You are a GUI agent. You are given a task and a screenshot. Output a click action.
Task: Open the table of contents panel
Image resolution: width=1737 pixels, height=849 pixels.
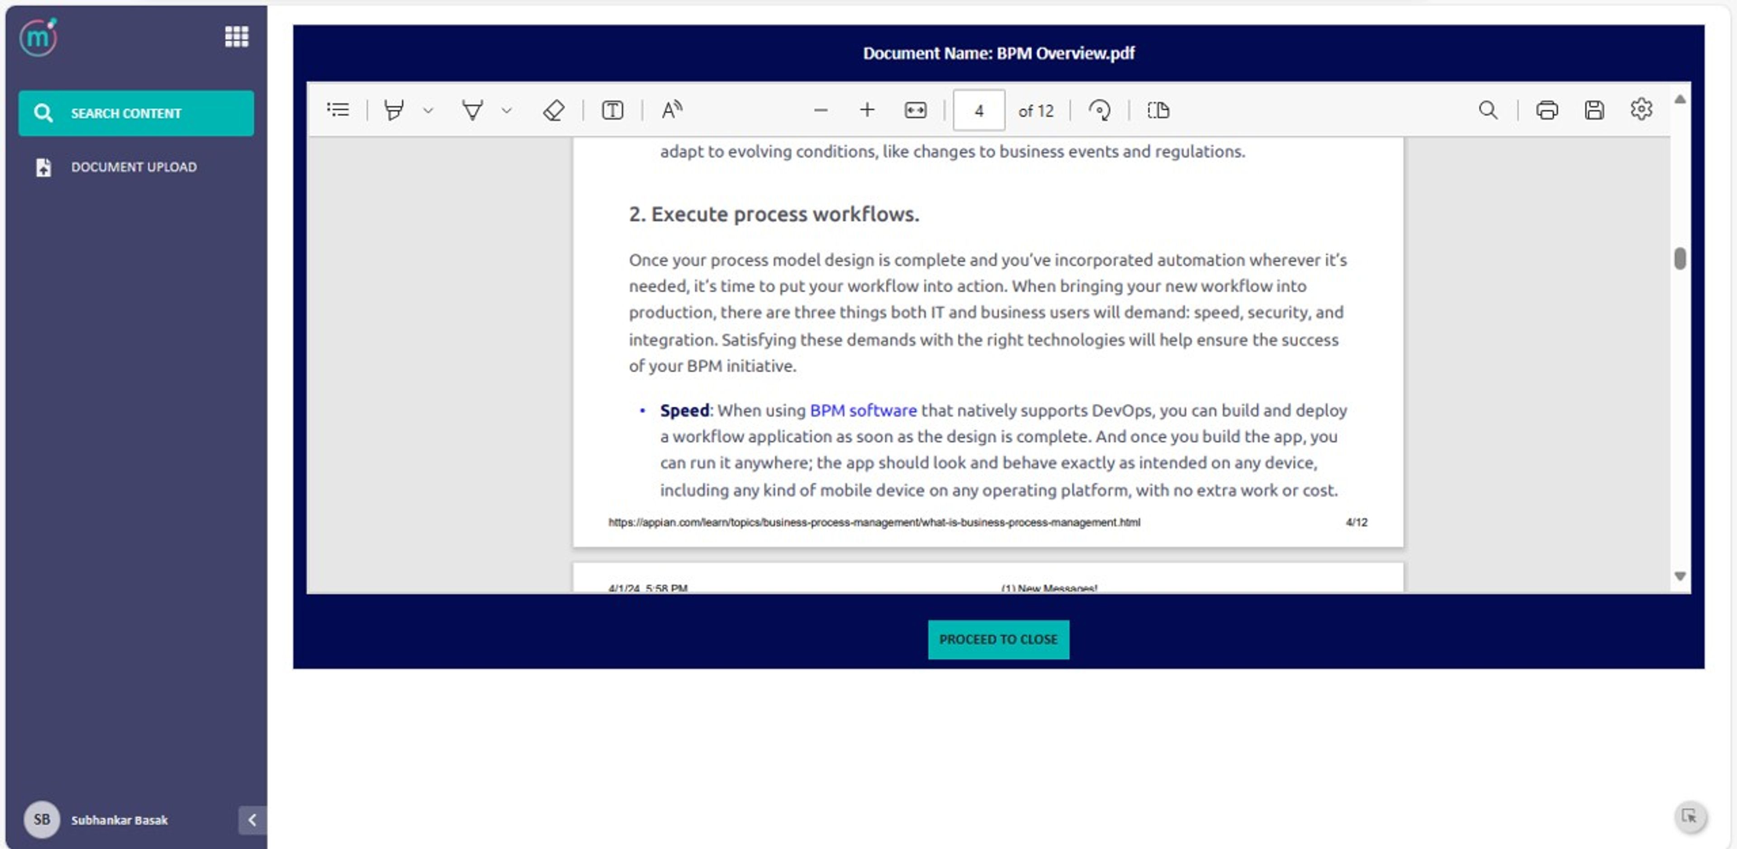pos(338,110)
